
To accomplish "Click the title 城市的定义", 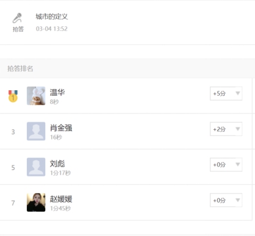I will (52, 16).
